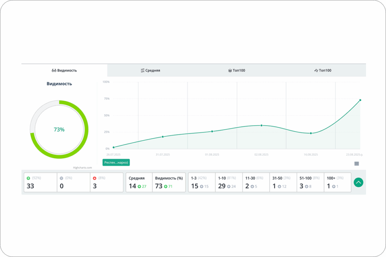Click the Средняя stat cell showing 14
The width and height of the screenshot is (386, 257).
pos(139,182)
